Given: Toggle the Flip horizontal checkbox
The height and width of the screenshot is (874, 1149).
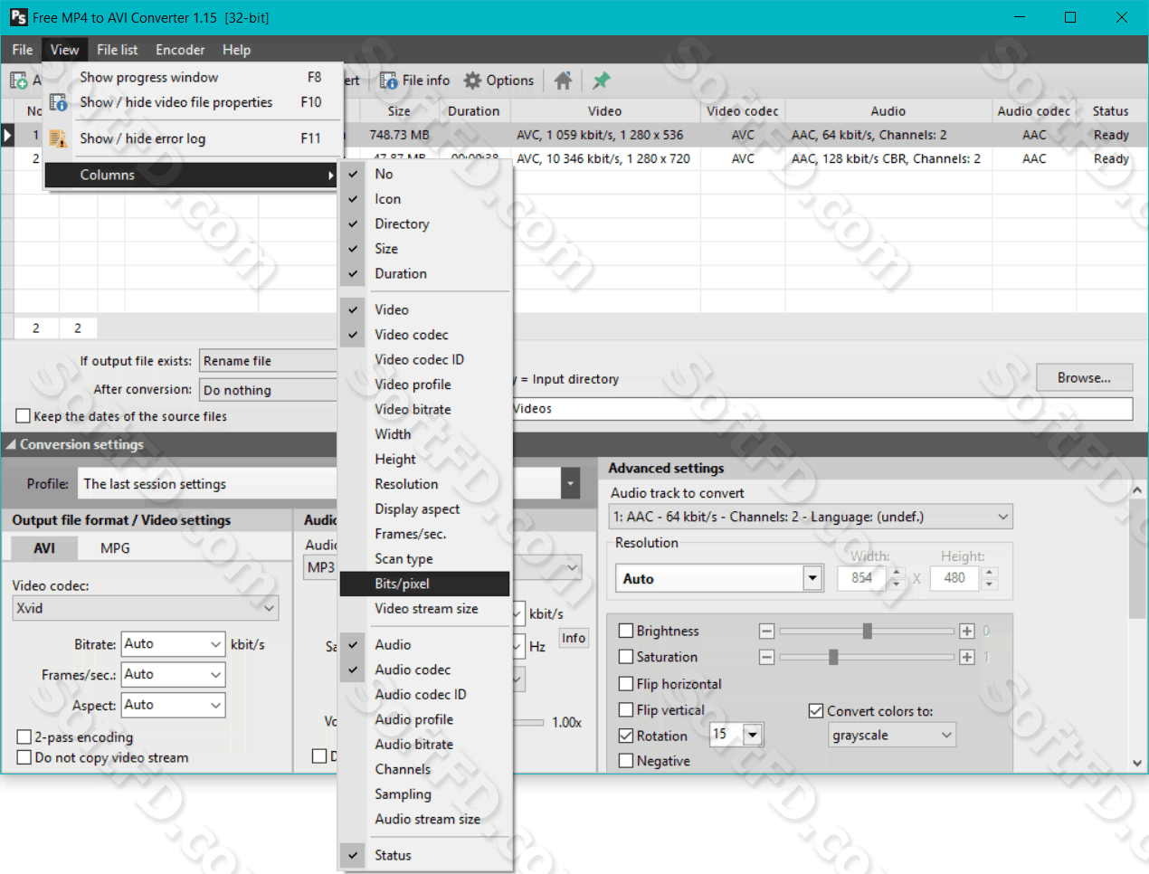Looking at the screenshot, I should (x=626, y=684).
